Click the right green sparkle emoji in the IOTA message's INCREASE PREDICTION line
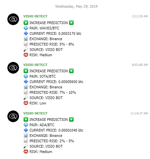The width and height of the screenshot is (150, 159). click(71, 71)
